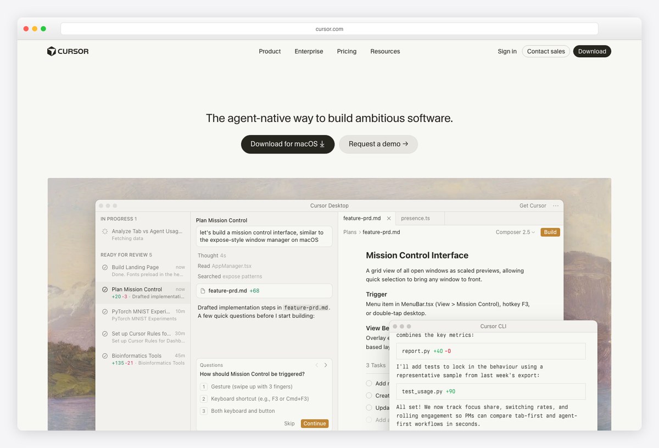Open the three-dots menu in Cursor Desktop
659x448 pixels.
click(556, 206)
